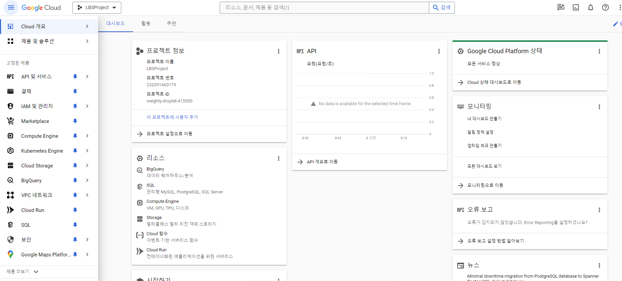Unpin Compute Engine from sidebar
The image size is (622, 281).
click(75, 136)
